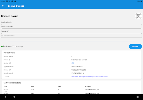This screenshot has height=100, width=143.
Task: Focus the Application ID input field
Action: [71, 26]
